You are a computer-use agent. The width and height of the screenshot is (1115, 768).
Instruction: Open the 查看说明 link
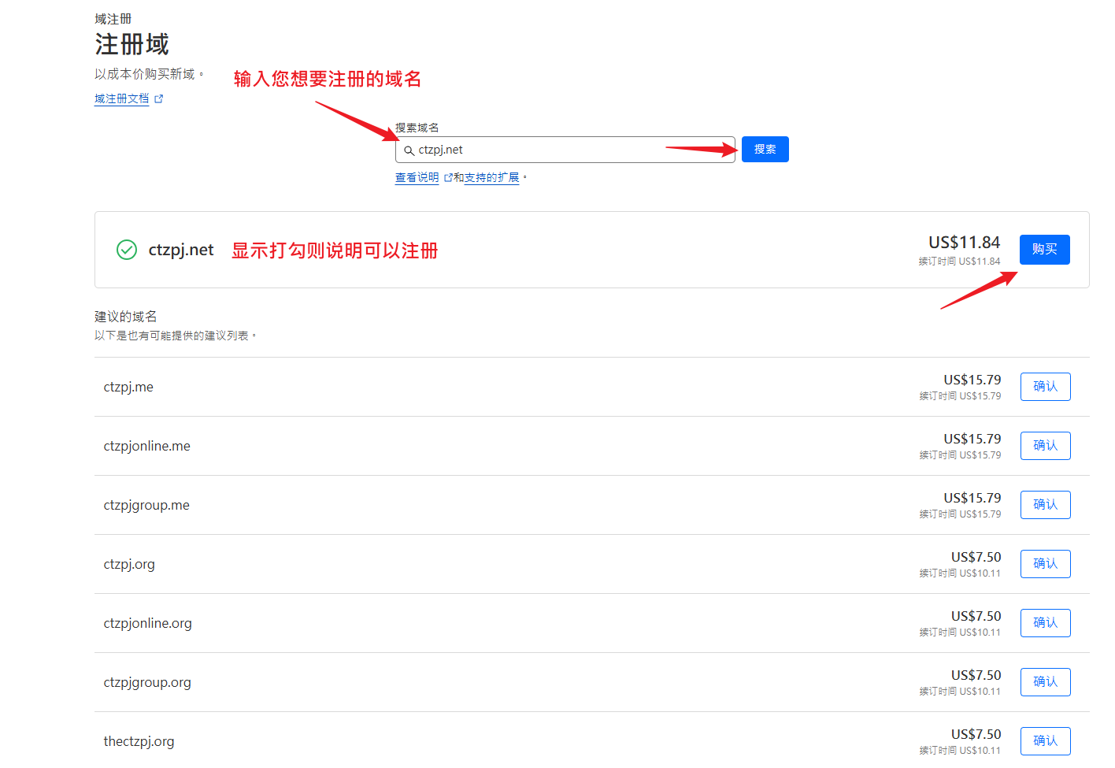(417, 178)
